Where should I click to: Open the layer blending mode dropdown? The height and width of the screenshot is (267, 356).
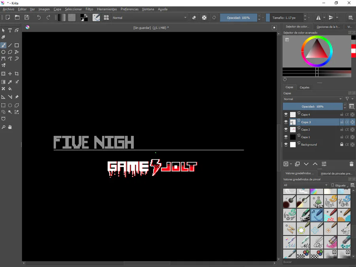coord(312,99)
